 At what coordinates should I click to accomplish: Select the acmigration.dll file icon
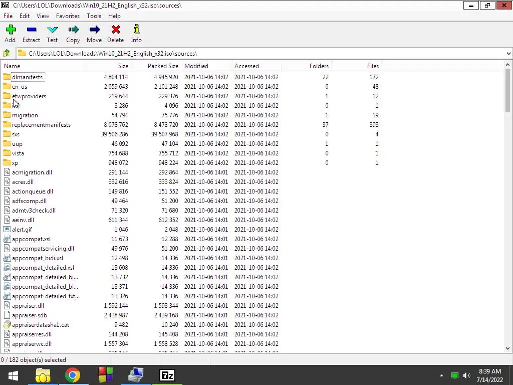(7, 172)
